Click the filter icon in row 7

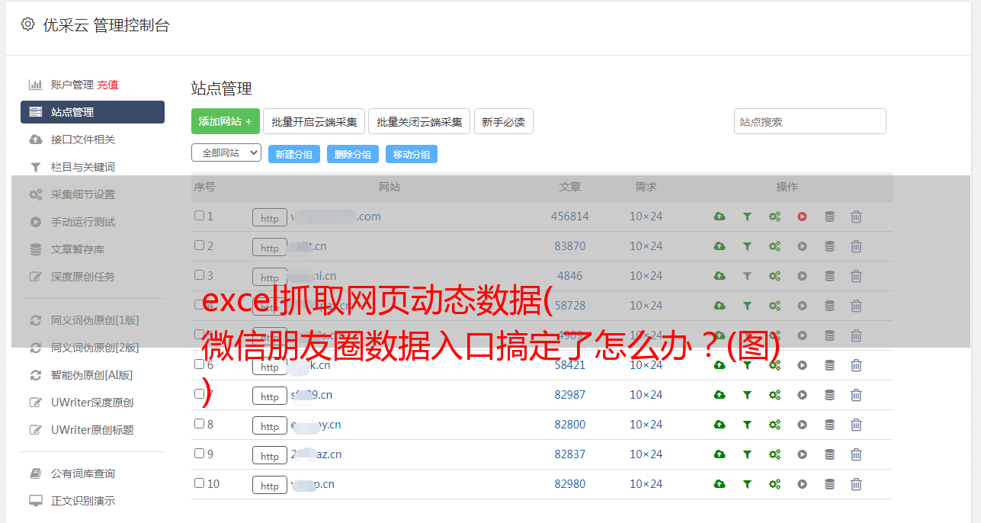click(747, 395)
